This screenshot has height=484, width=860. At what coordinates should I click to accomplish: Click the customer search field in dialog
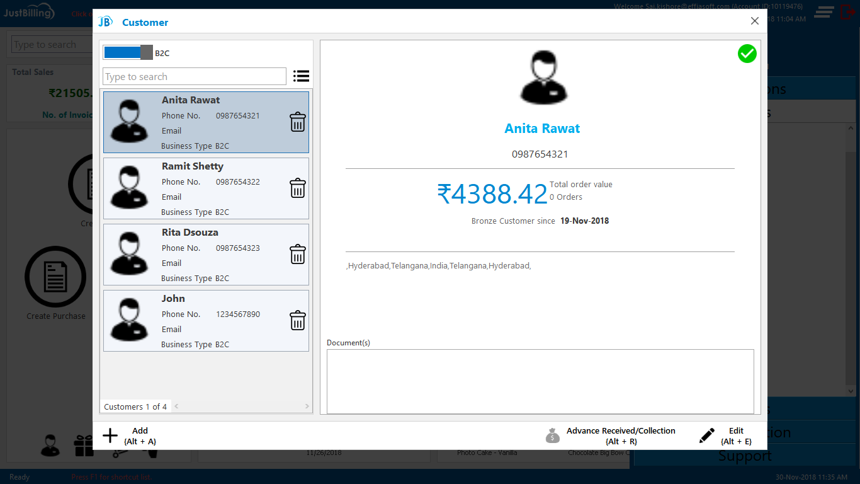pyautogui.click(x=195, y=76)
